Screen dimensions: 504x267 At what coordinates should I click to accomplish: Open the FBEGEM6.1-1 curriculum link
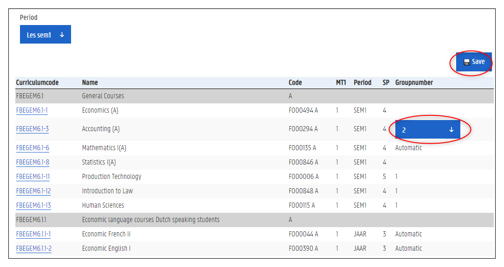click(x=32, y=110)
